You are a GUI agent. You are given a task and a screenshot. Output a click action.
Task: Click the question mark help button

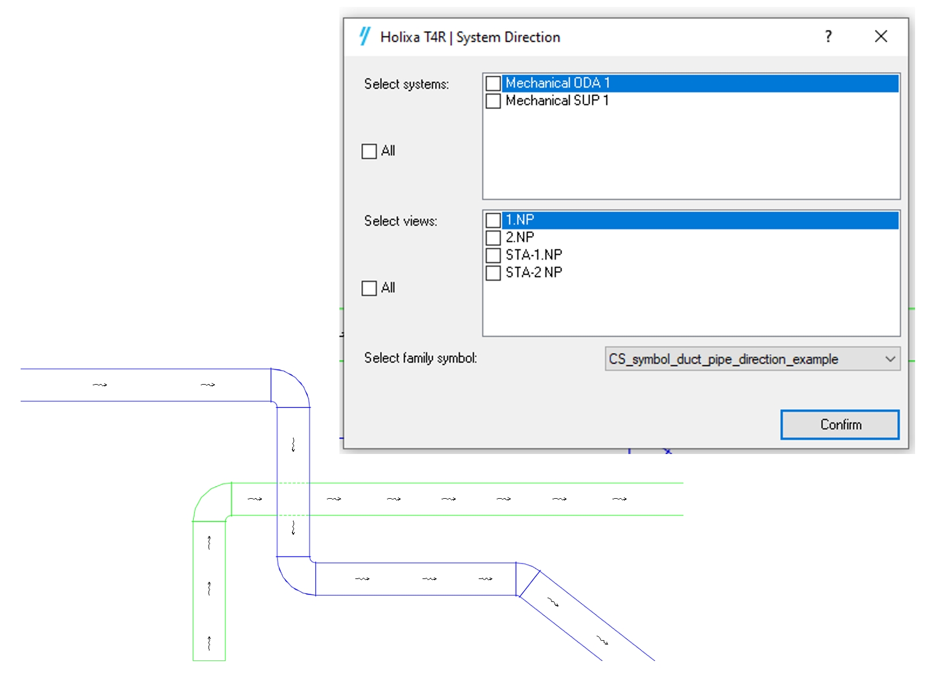pyautogui.click(x=828, y=37)
